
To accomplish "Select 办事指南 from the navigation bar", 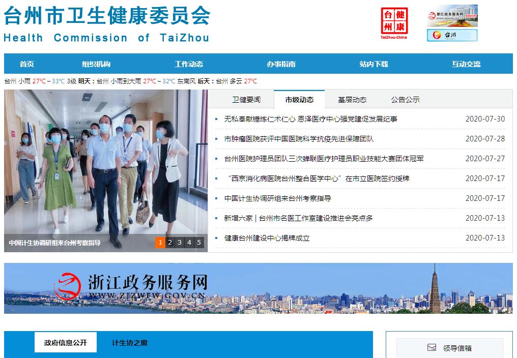I will point(281,64).
